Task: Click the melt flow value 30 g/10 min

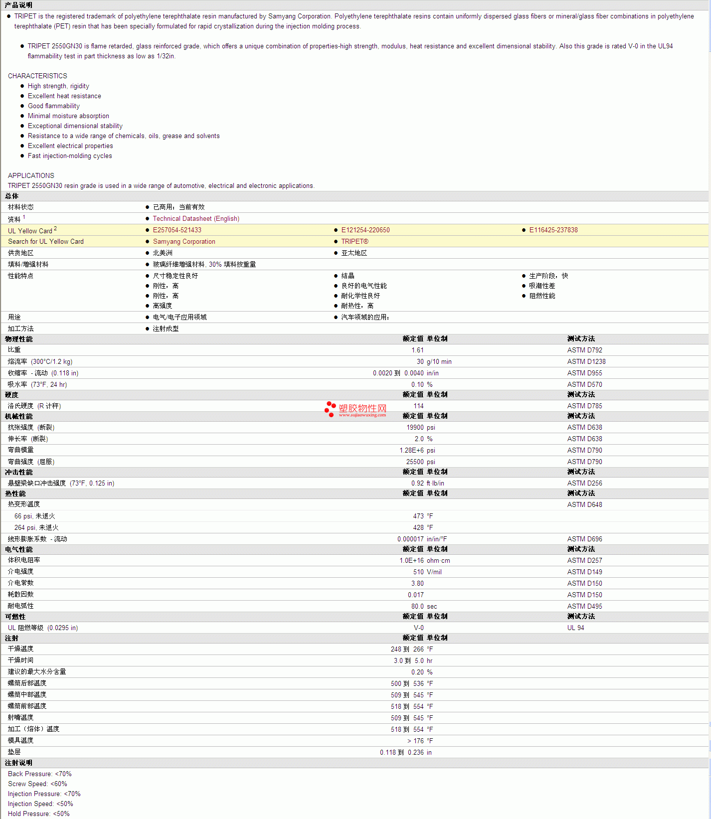Action: (434, 362)
